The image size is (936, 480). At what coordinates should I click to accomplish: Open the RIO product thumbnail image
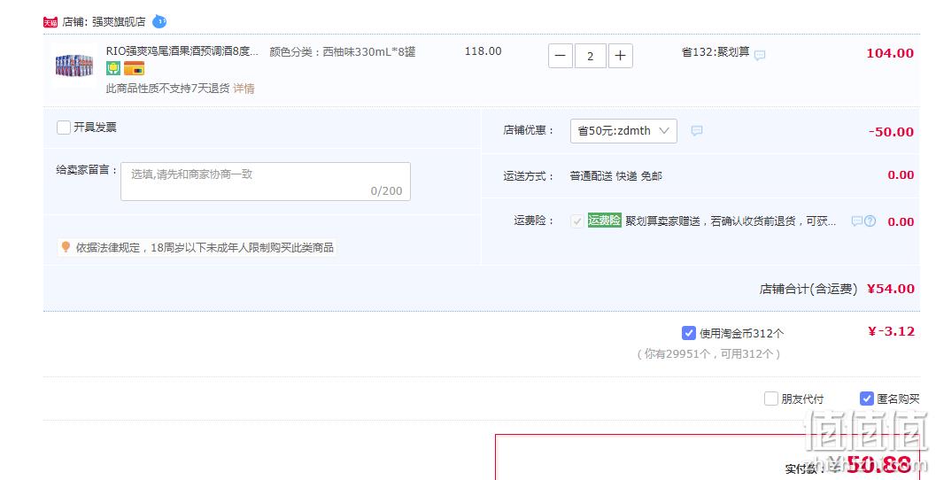(x=74, y=66)
